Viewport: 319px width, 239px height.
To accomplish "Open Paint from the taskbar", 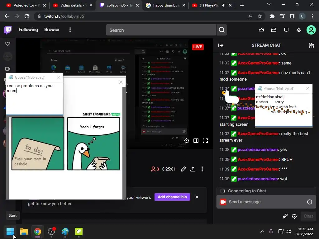I will (x=65, y=232).
